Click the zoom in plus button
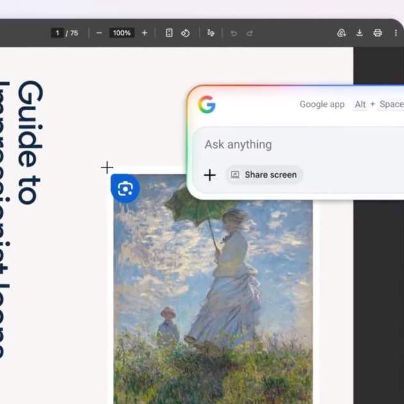Viewport: 404px width, 404px height. click(x=144, y=33)
